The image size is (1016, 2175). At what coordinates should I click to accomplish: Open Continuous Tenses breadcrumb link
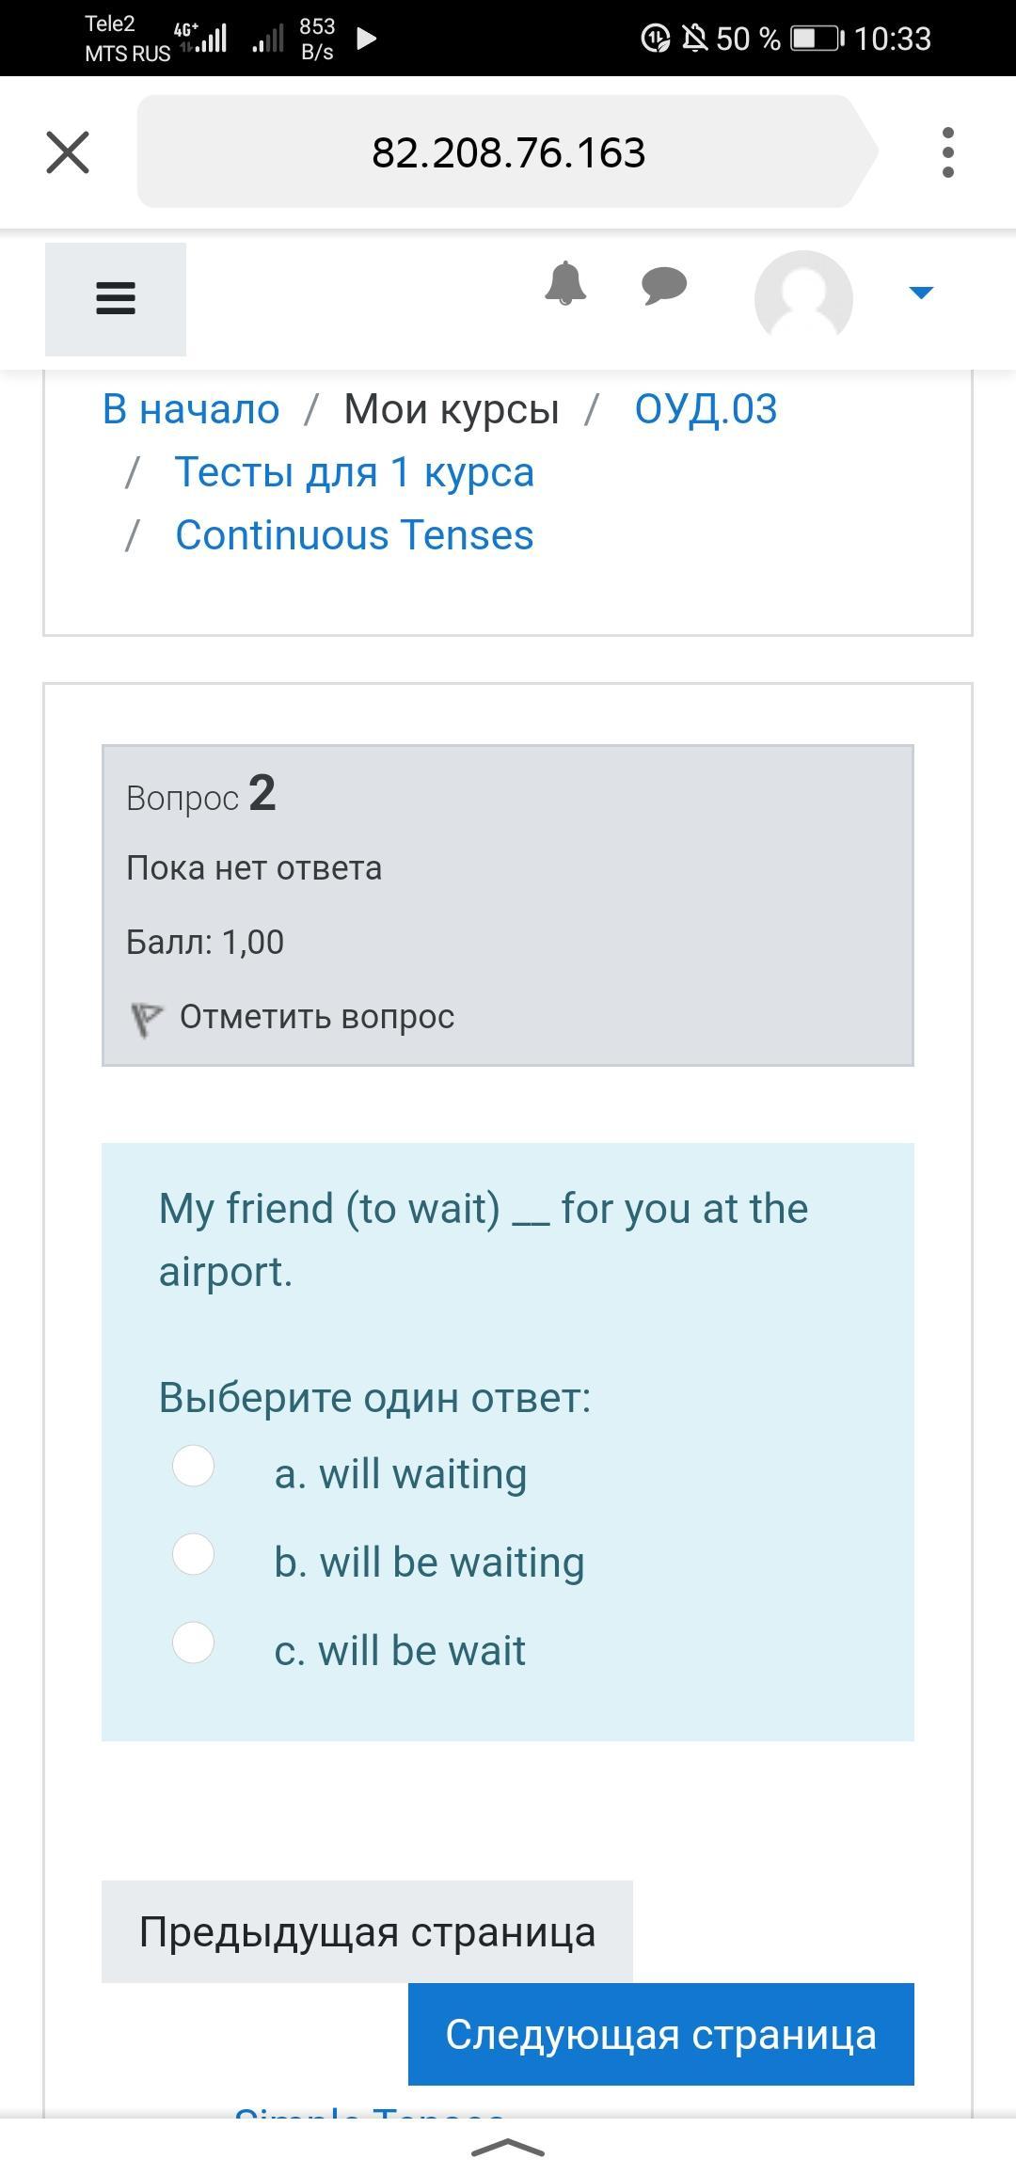(x=355, y=535)
